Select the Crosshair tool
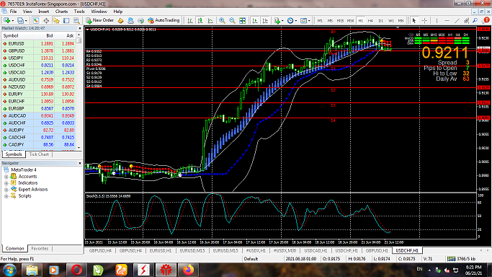This screenshot has width=492, height=277. 424,20
